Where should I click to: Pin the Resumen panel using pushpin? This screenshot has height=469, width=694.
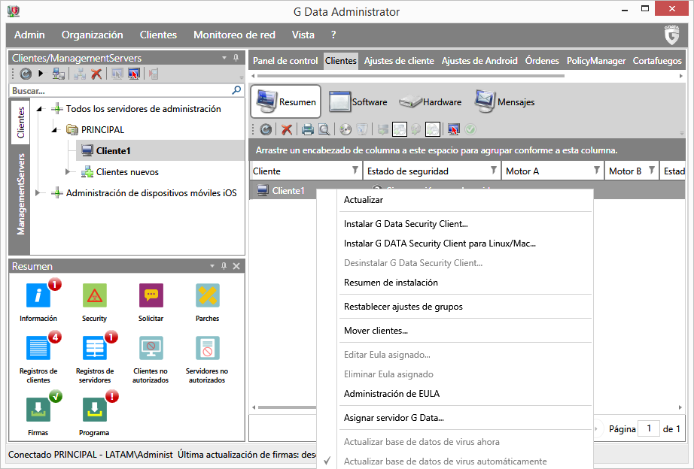pos(224,266)
